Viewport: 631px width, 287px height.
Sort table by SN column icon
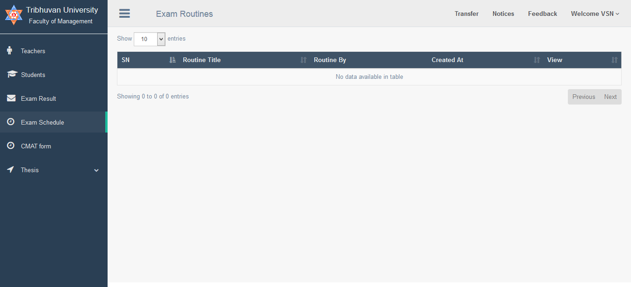[172, 60]
